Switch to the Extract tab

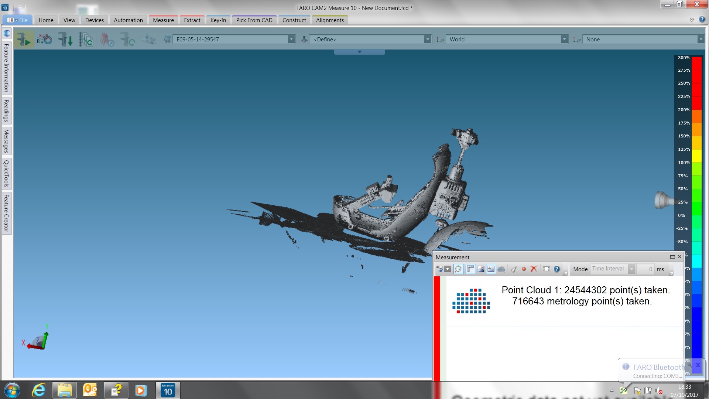pyautogui.click(x=192, y=20)
